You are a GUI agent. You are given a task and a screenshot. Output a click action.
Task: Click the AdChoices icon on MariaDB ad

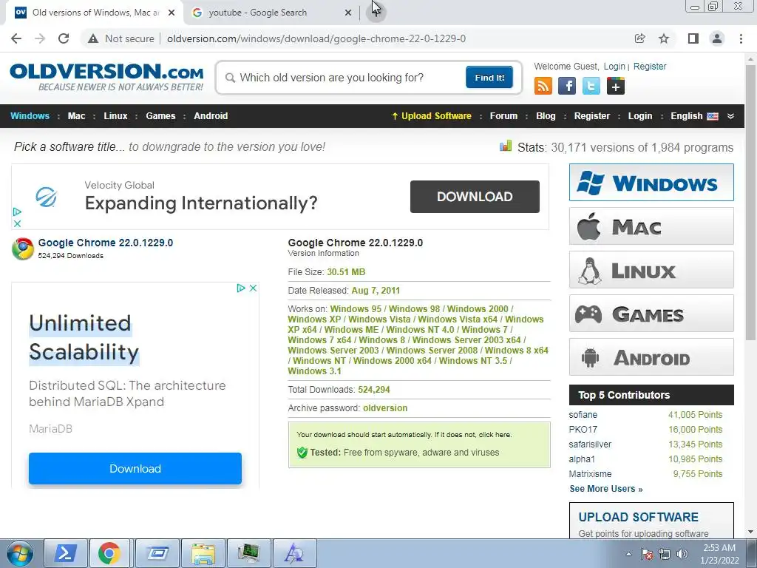click(240, 288)
